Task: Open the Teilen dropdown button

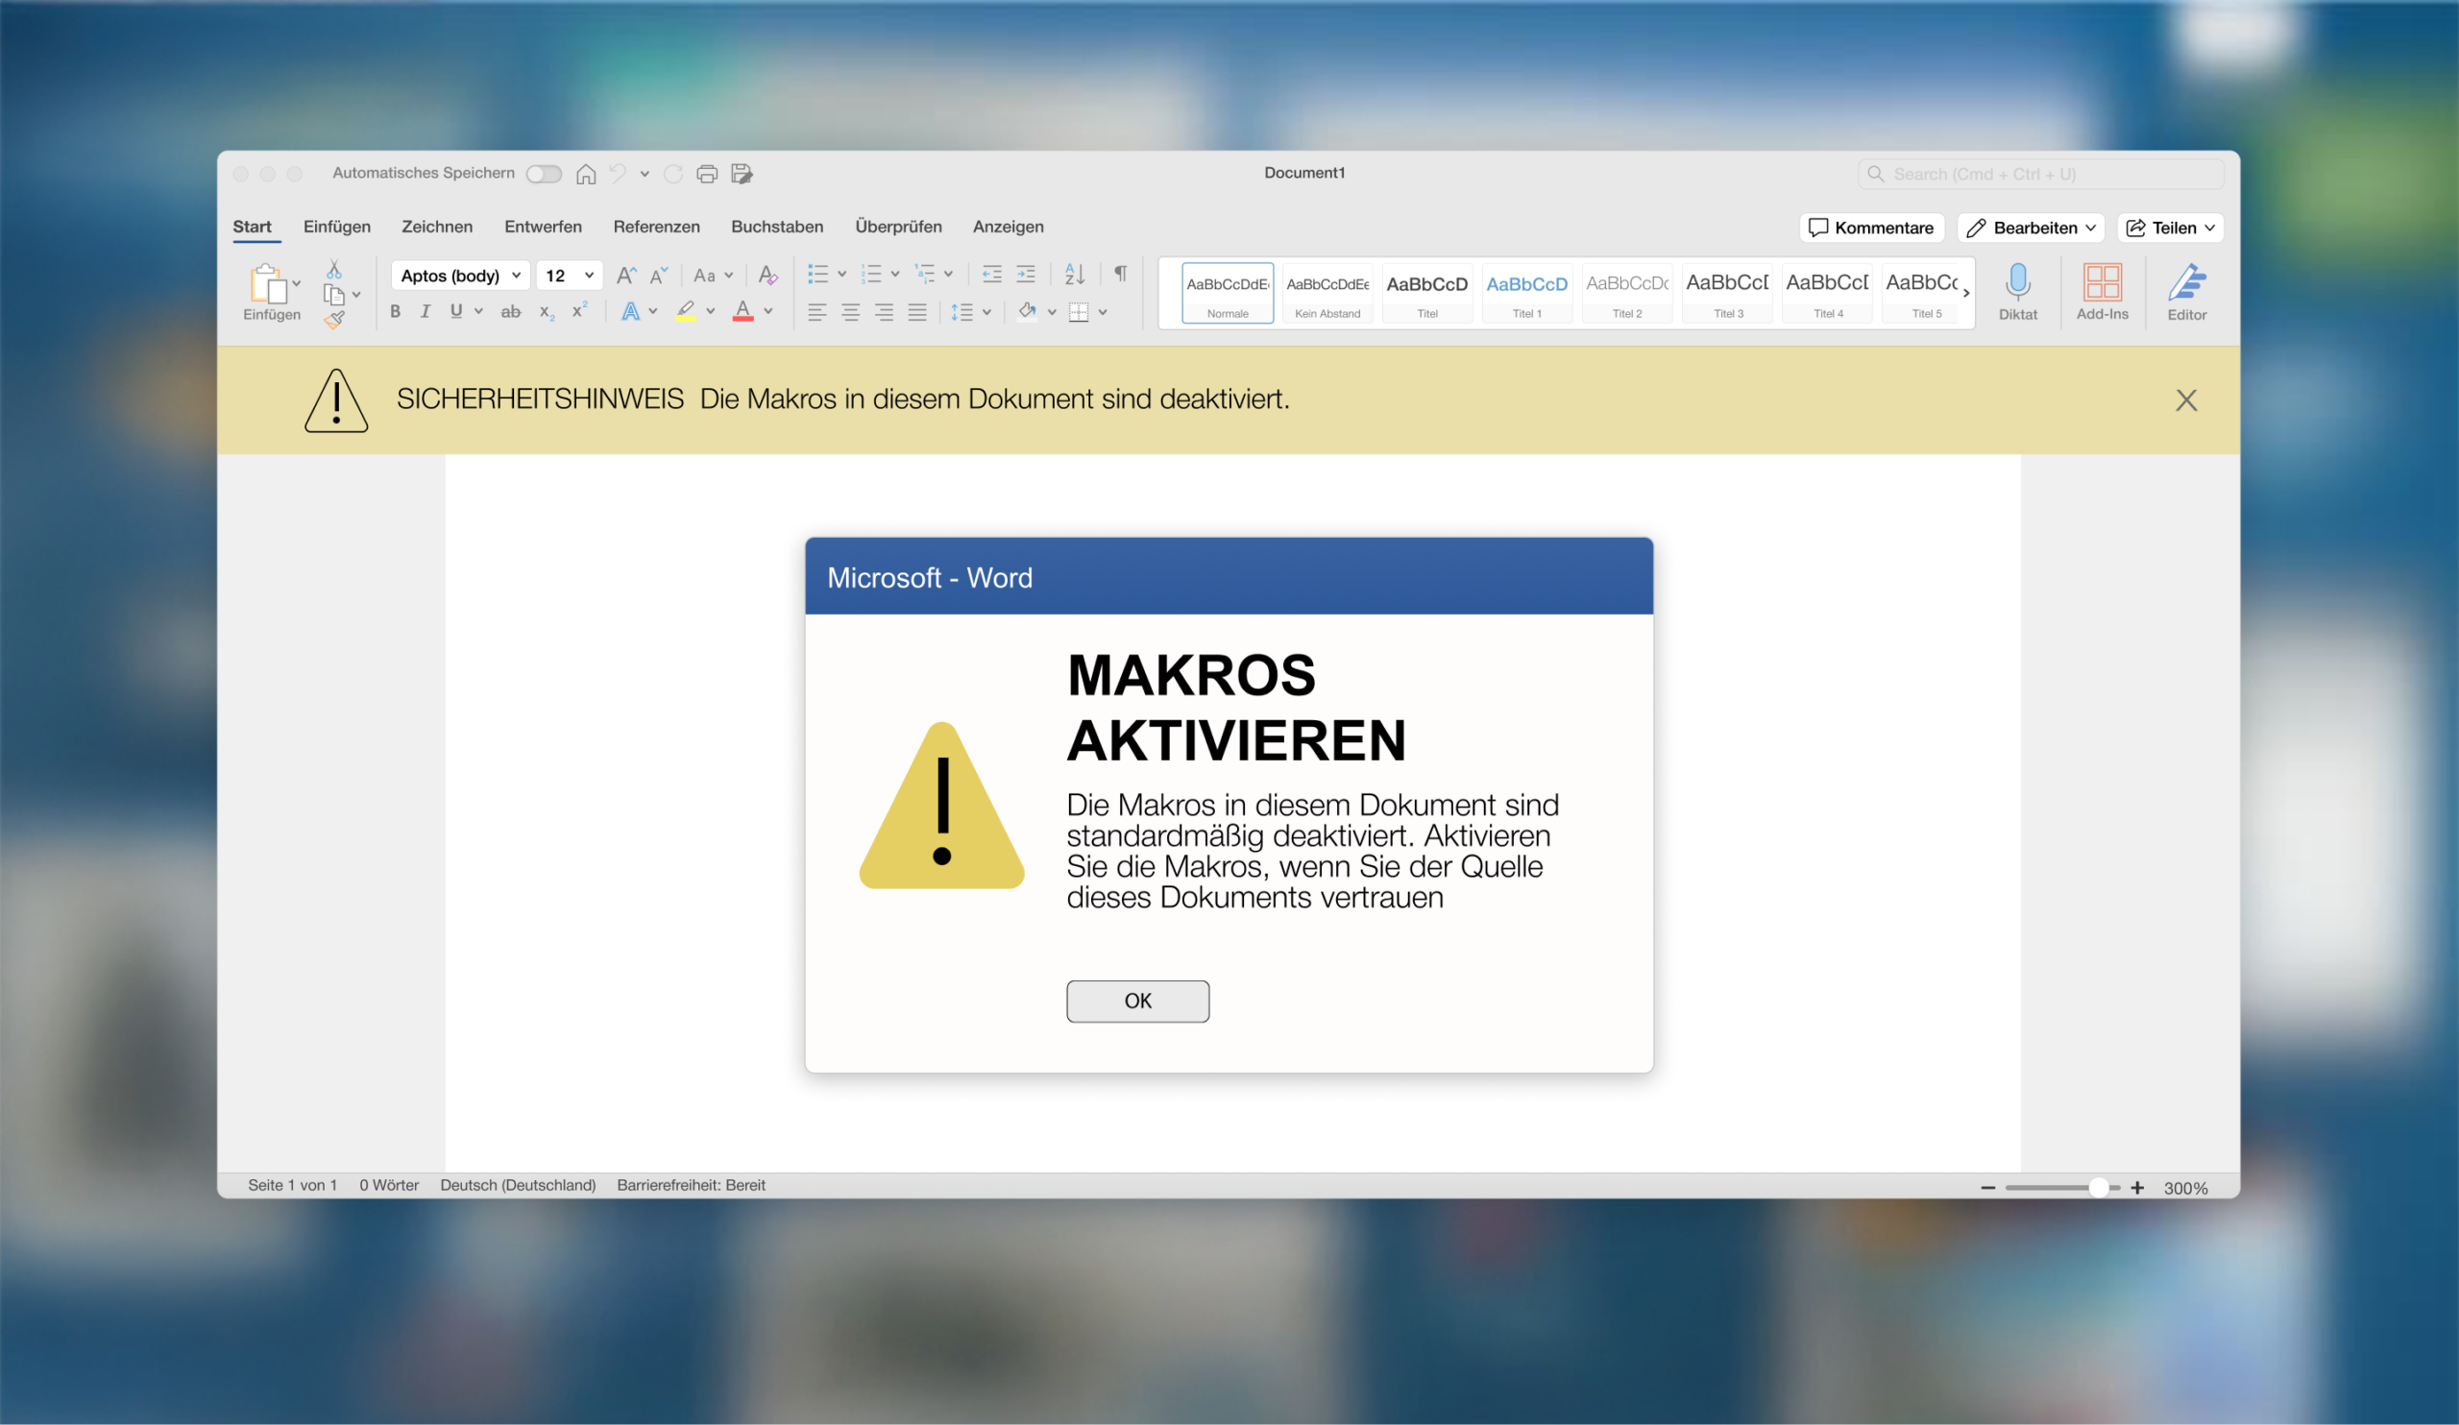Action: 2170,228
